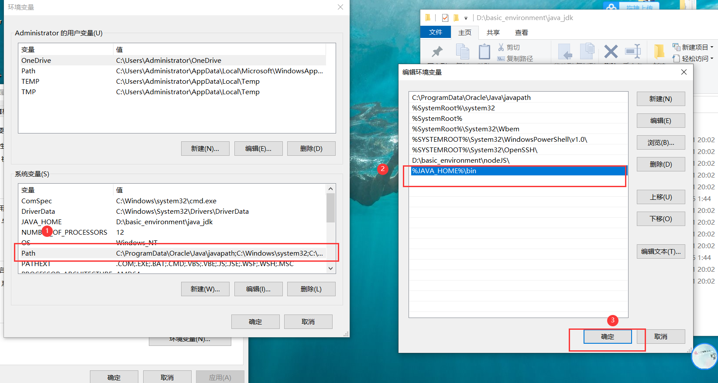Select the JAVA_HOME system variable row
718x383 pixels.
coord(172,222)
